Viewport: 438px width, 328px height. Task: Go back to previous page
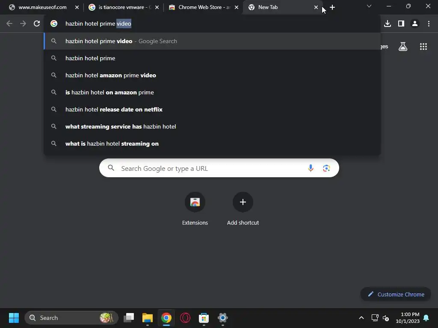pos(9,24)
